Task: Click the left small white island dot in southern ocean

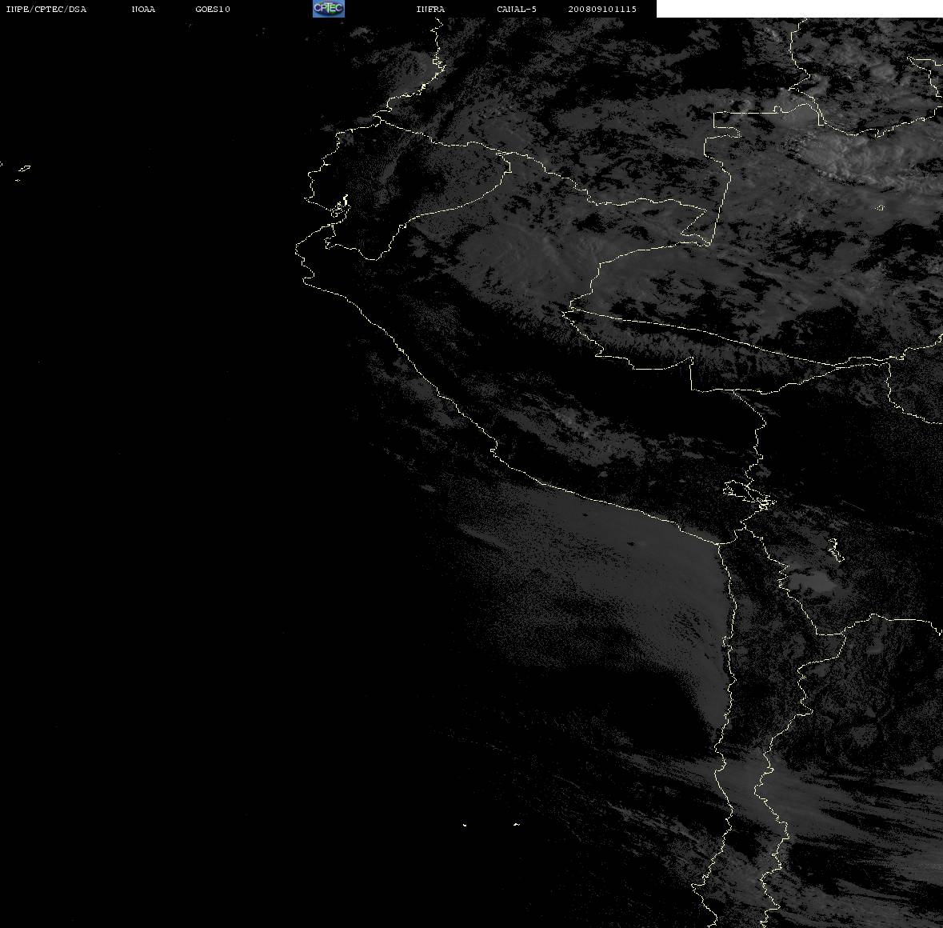Action: (x=465, y=825)
